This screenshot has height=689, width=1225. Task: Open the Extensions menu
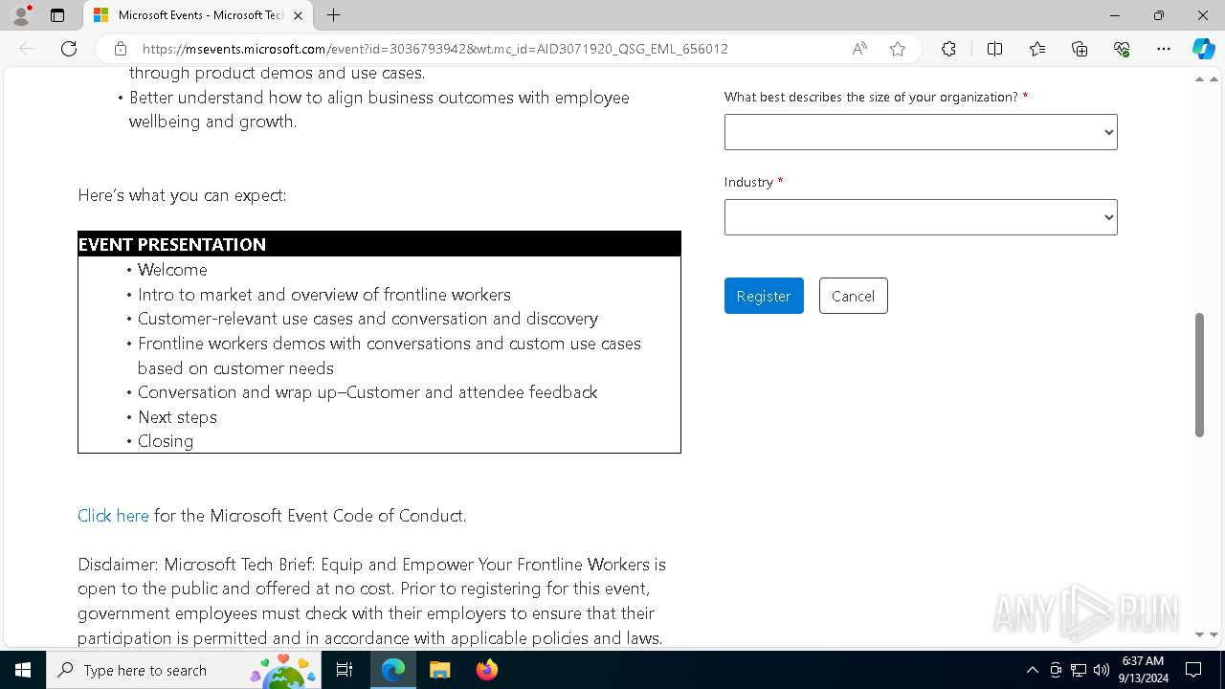pyautogui.click(x=948, y=49)
